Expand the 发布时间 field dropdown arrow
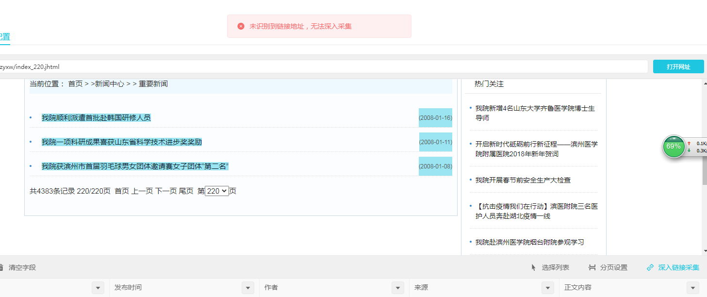The width and height of the screenshot is (707, 297). [248, 288]
